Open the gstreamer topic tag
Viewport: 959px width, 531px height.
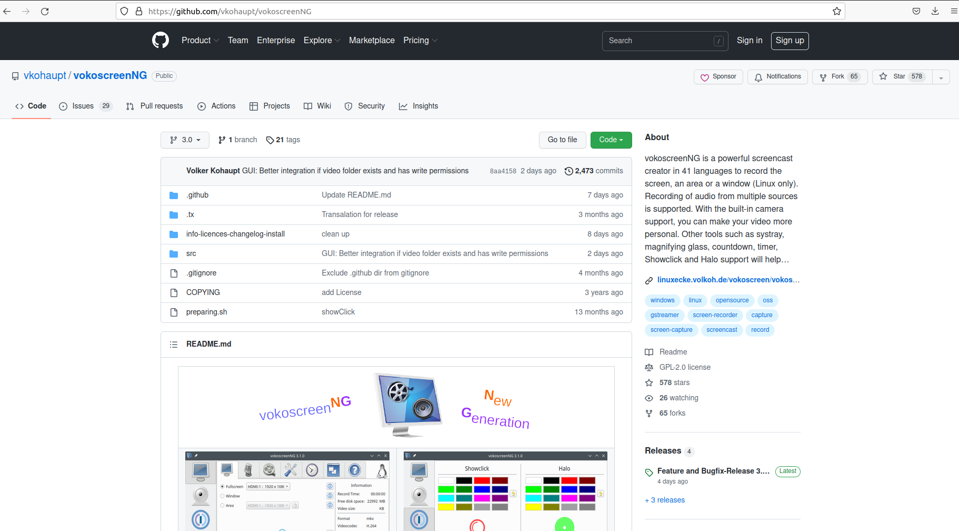tap(664, 316)
